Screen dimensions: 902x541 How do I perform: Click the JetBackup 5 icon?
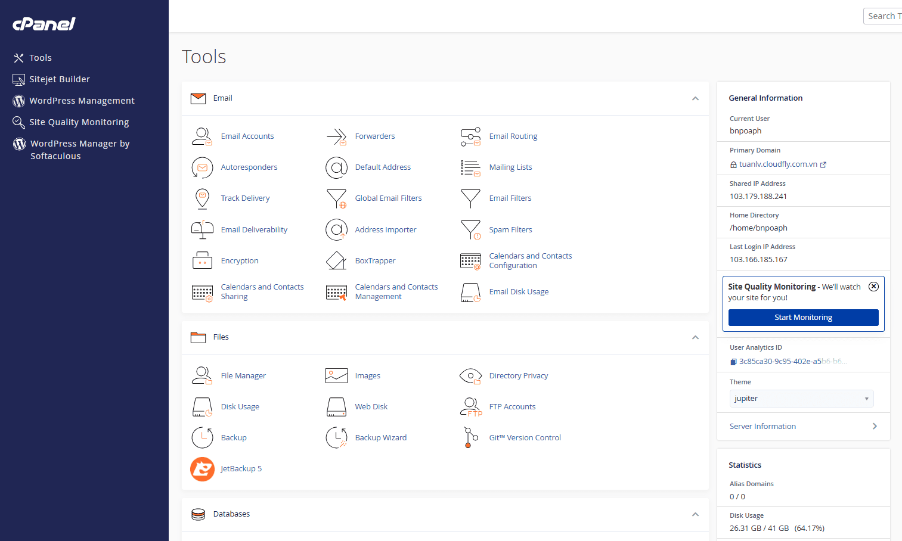click(x=202, y=469)
